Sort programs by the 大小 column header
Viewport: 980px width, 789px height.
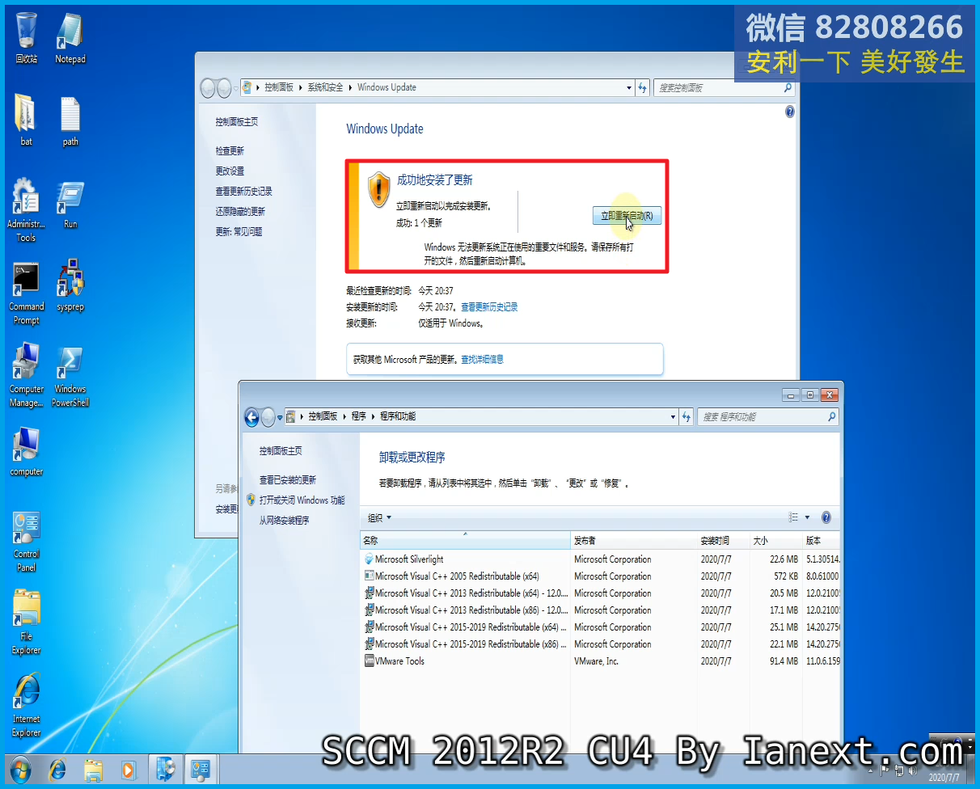[x=776, y=540]
